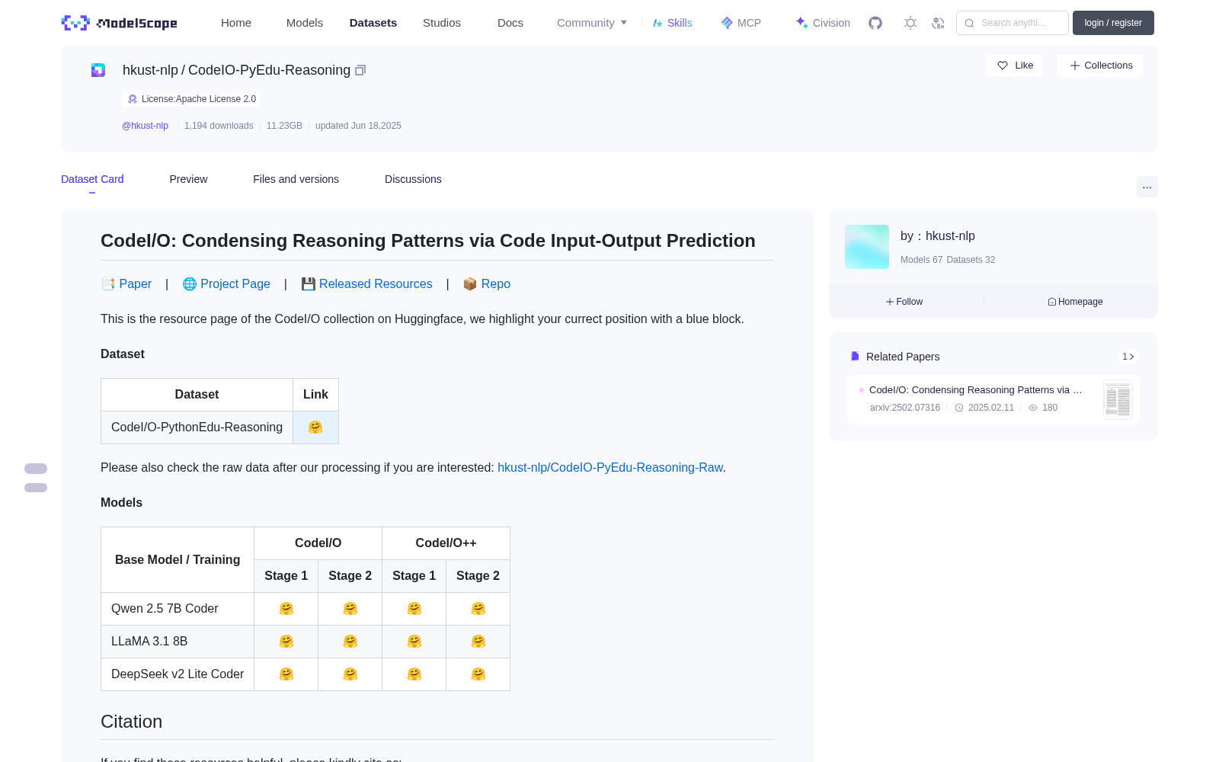Open LLaMA 3.1 8B CodeI/O++ Stage 1 link
Image resolution: width=1219 pixels, height=762 pixels.
click(414, 642)
